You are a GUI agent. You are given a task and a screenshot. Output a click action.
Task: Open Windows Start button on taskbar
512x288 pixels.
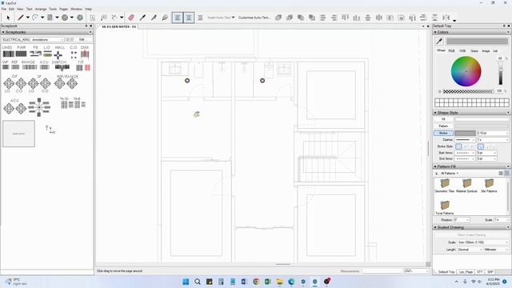[186, 282]
